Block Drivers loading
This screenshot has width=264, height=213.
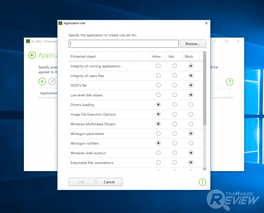coord(191,104)
